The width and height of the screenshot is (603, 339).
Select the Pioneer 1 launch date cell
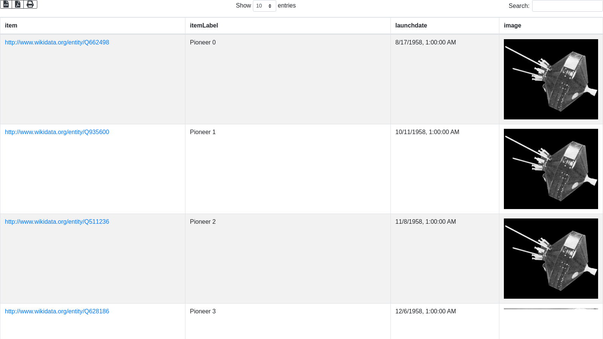(427, 132)
